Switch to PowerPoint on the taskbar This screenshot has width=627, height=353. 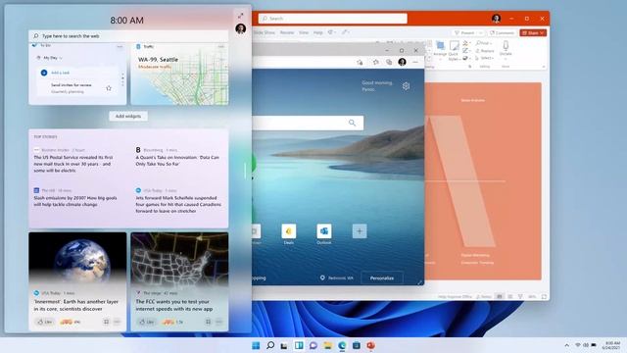pyautogui.click(x=370, y=345)
